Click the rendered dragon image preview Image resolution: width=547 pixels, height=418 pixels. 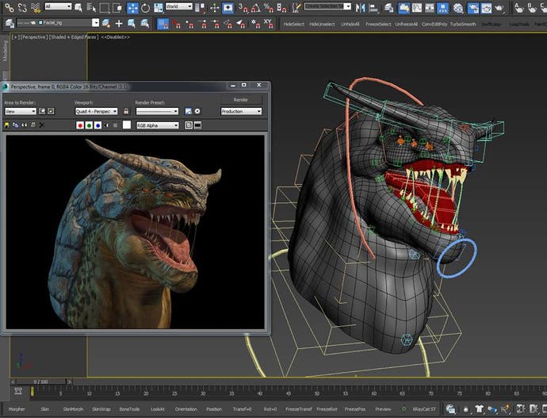coord(135,232)
